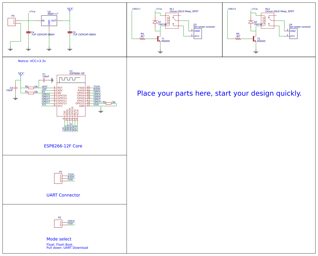This screenshot has width=318, height=256.
Task: Select capacitor C2 100nF symbol
Action: click(15, 88)
